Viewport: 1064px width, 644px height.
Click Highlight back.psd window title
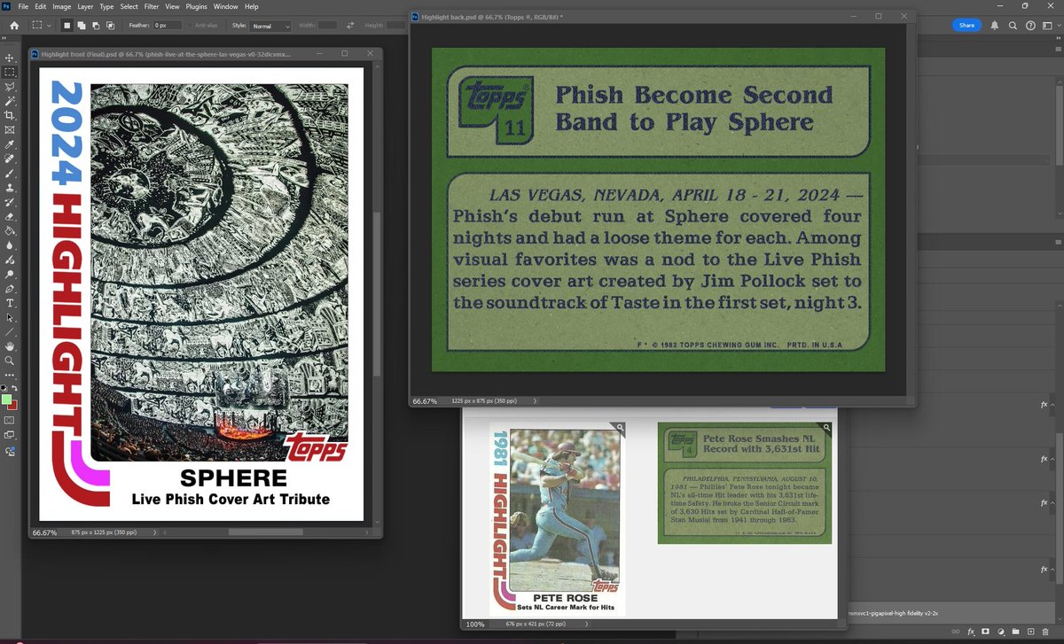click(x=491, y=16)
